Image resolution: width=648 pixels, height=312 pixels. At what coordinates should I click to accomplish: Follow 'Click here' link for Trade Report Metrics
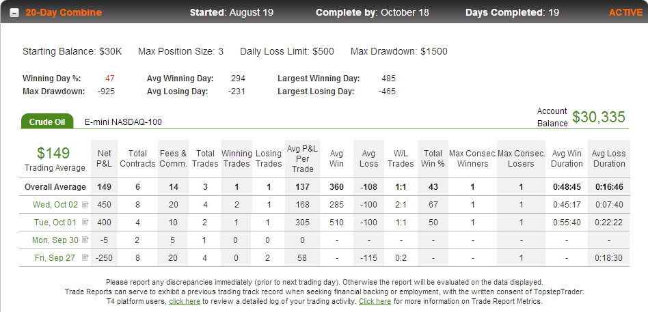point(375,302)
